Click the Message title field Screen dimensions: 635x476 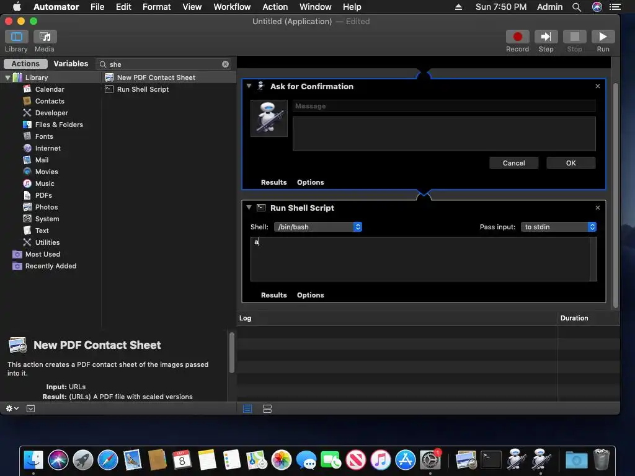click(444, 106)
